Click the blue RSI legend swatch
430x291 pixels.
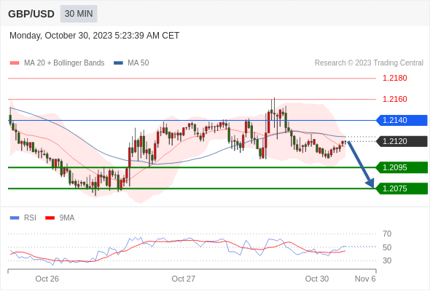pyautogui.click(x=15, y=218)
